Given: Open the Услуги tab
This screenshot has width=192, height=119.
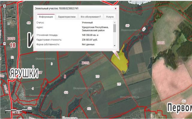Looking at the screenshot, I should 110,17.
